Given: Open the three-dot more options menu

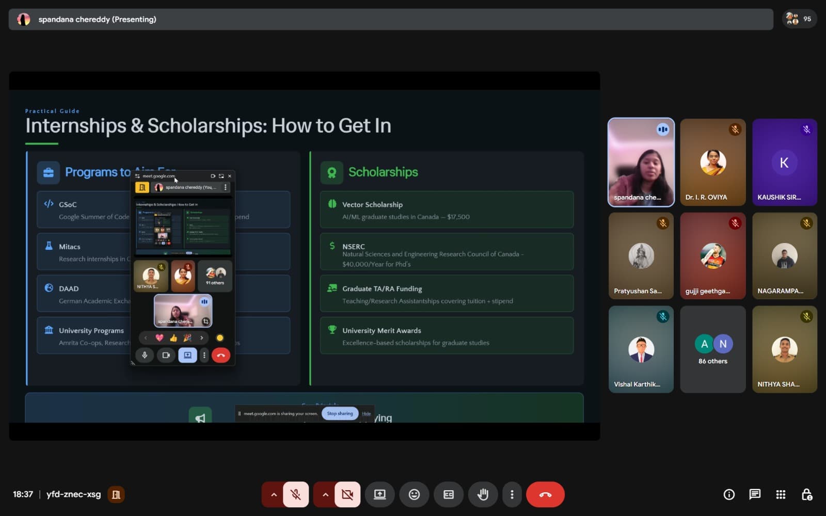Looking at the screenshot, I should tap(512, 494).
